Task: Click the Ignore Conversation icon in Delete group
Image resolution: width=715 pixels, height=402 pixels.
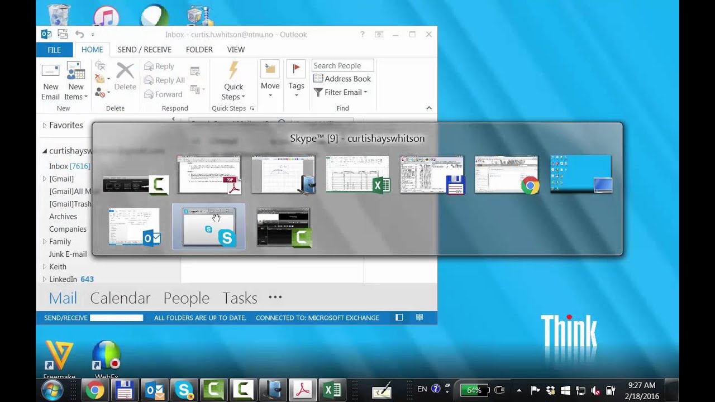Action: tap(99, 66)
